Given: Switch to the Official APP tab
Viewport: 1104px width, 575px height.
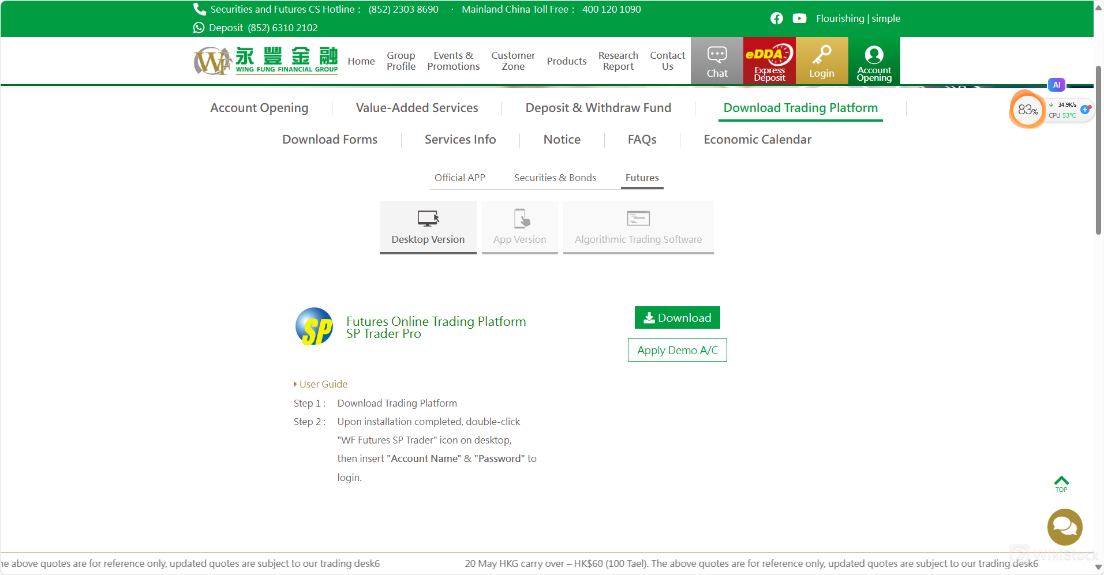Looking at the screenshot, I should 460,178.
